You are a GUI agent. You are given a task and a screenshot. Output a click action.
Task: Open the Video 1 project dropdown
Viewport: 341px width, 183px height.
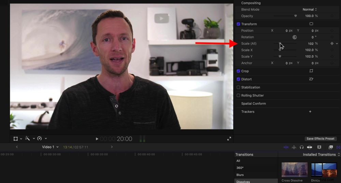click(50, 147)
